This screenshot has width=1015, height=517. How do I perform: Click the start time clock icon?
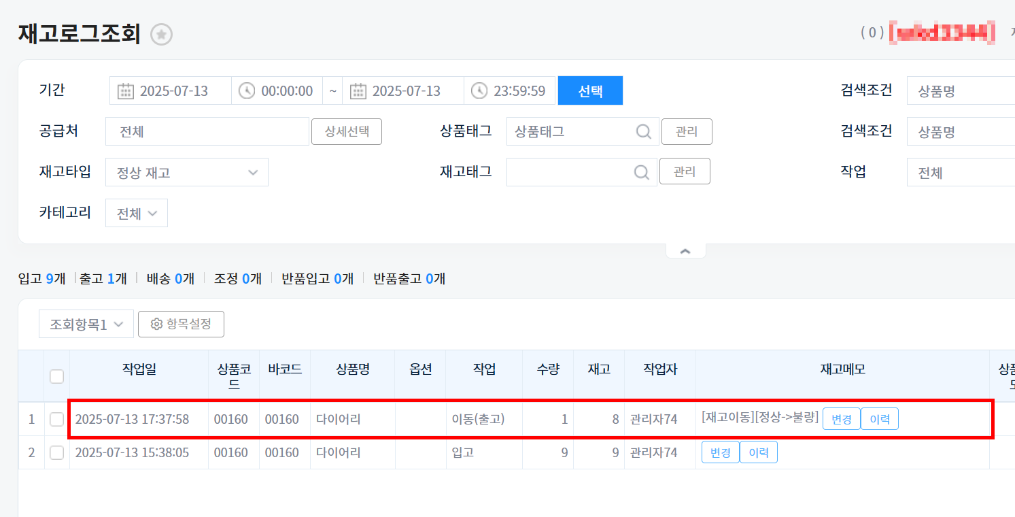[247, 90]
